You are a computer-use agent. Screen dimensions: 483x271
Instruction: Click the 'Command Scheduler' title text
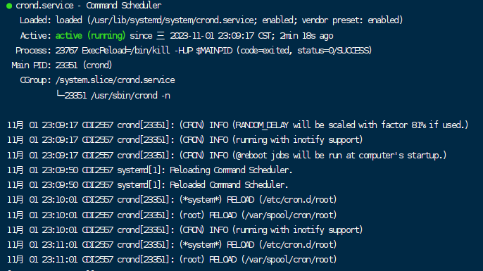(x=123, y=6)
